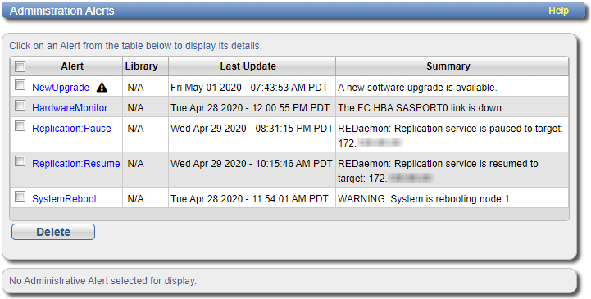This screenshot has height=299, width=591.
Task: Click the FC HBA SASPORT0 link down summary
Action: 421,107
